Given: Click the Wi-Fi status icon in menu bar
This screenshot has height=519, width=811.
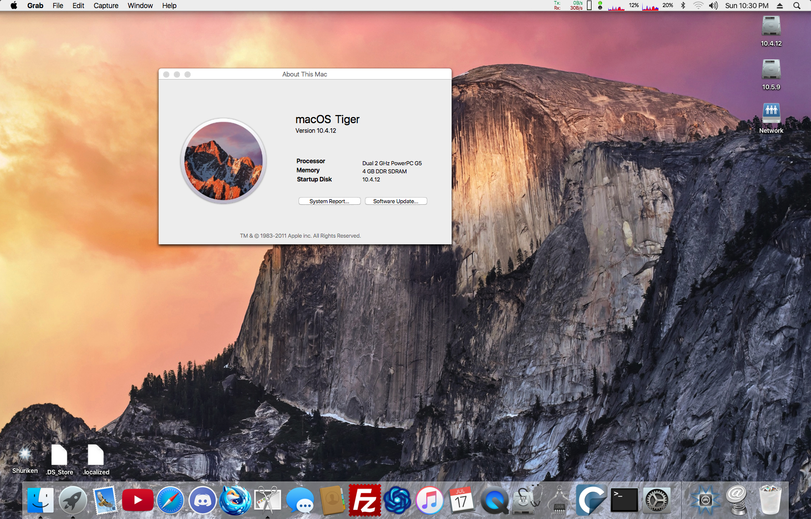Looking at the screenshot, I should point(698,6).
